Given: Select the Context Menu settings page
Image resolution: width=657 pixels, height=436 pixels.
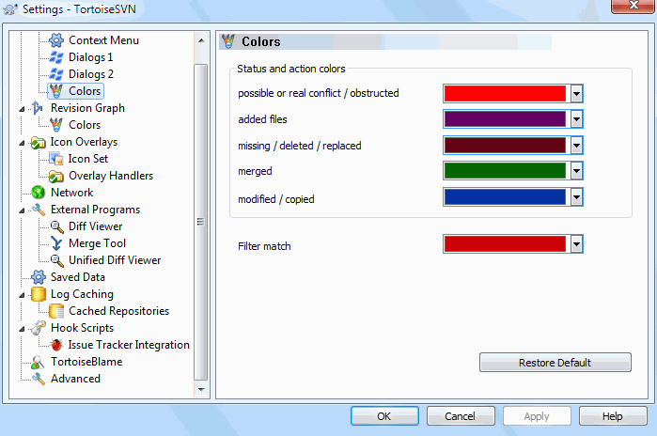Looking at the screenshot, I should (x=104, y=40).
